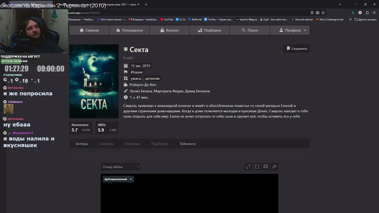Open the Дублированный voice-over dropdown
The image size is (379, 213).
coord(118,179)
